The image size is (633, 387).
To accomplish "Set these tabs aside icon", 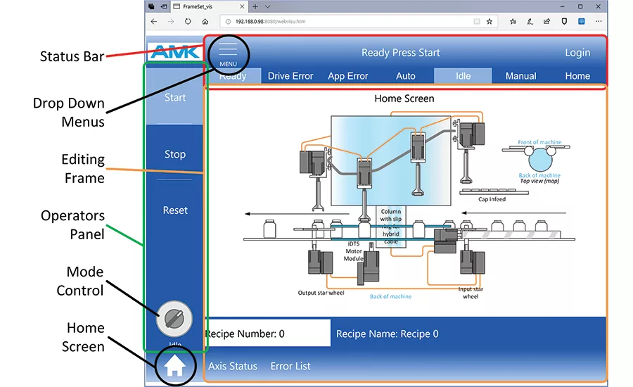I will click(164, 6).
